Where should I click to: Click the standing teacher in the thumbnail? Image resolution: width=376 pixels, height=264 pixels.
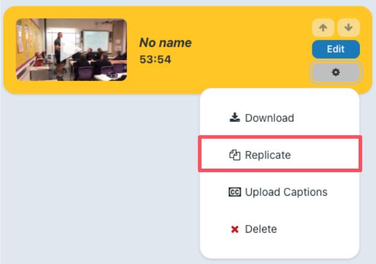pos(58,55)
